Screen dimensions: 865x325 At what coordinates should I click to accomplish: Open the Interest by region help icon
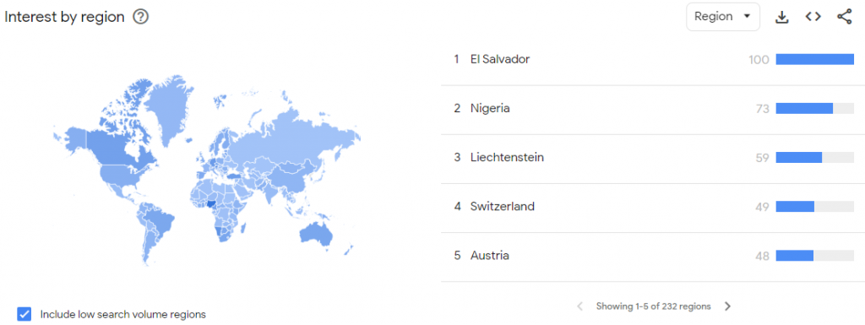141,17
